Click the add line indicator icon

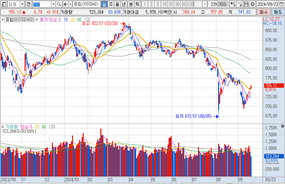[240, 4]
